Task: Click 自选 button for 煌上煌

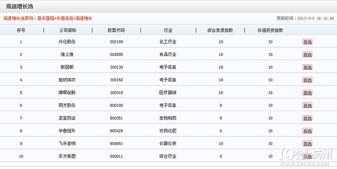Action: (307, 54)
